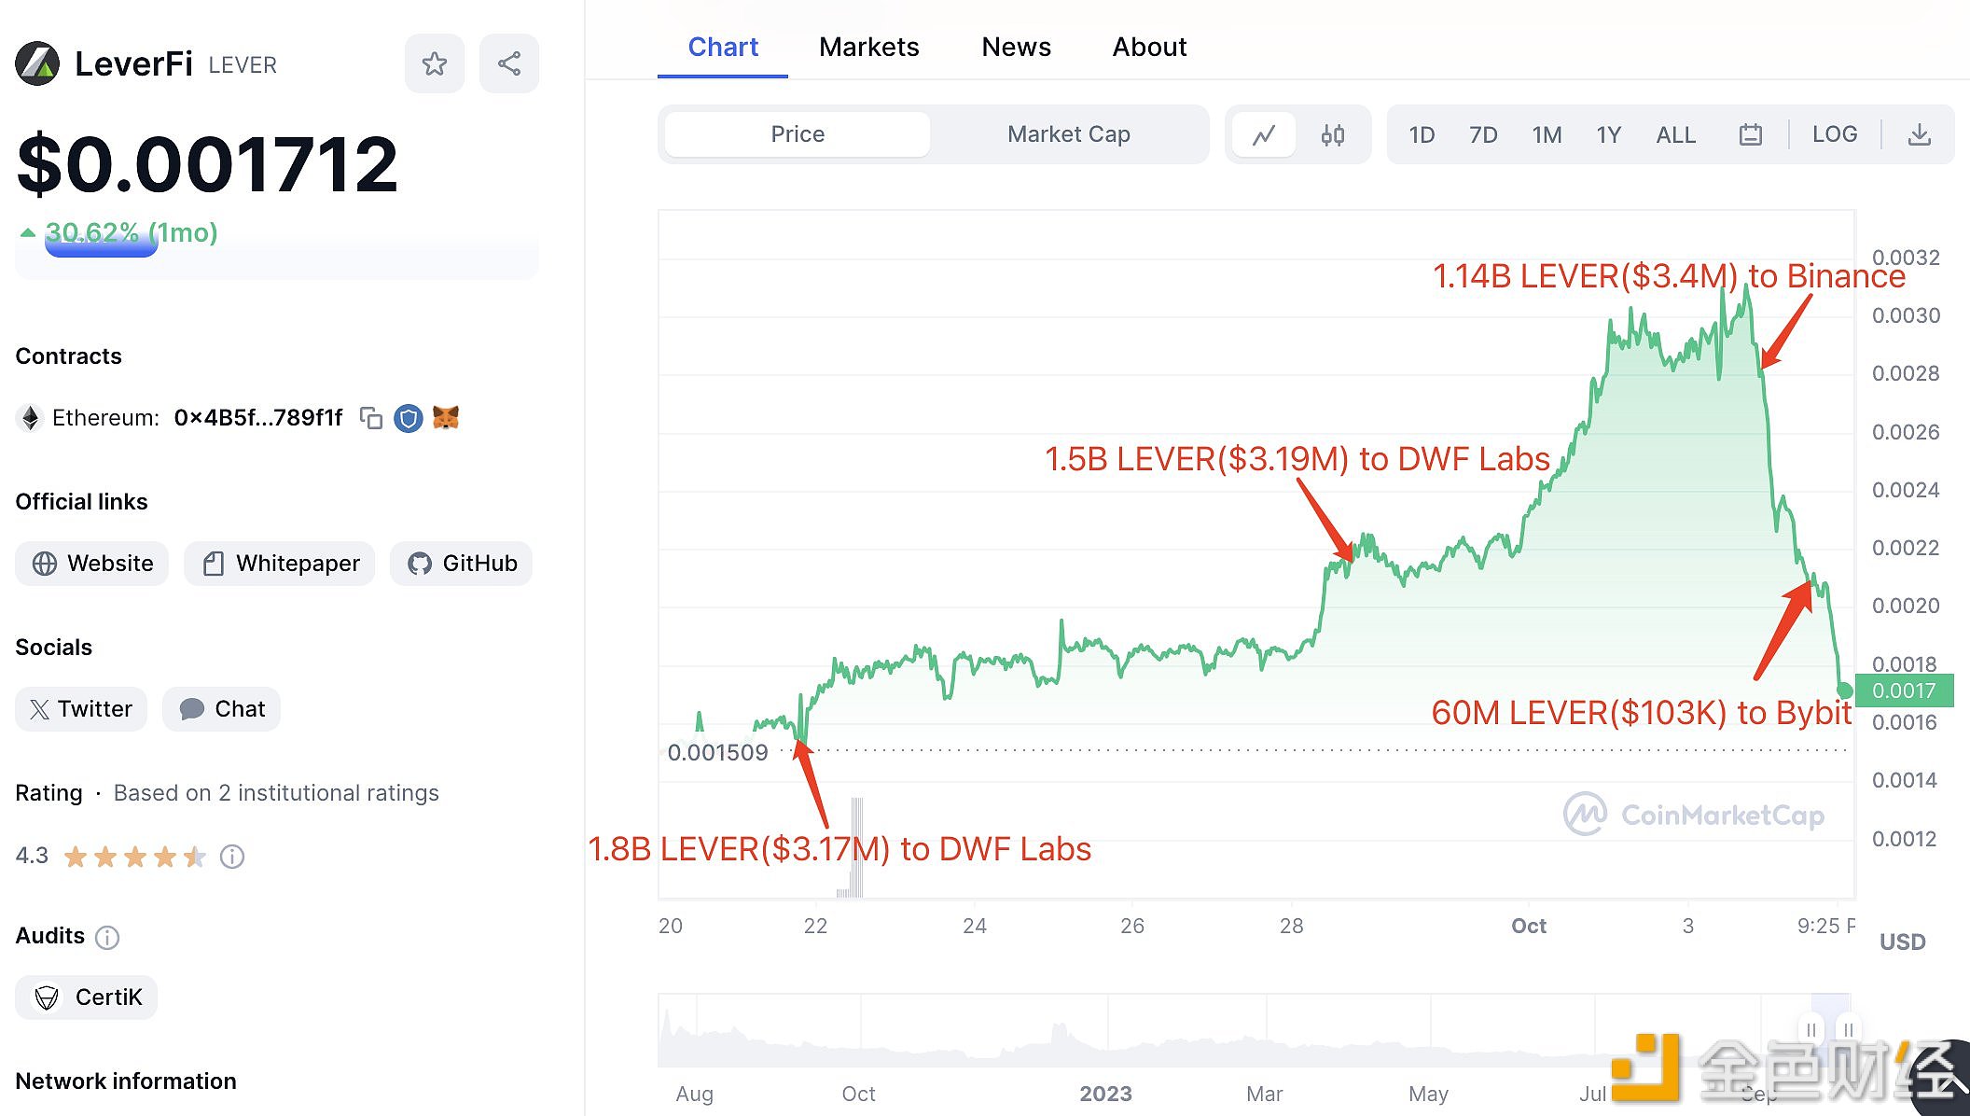Switch to line chart view

pyautogui.click(x=1264, y=135)
